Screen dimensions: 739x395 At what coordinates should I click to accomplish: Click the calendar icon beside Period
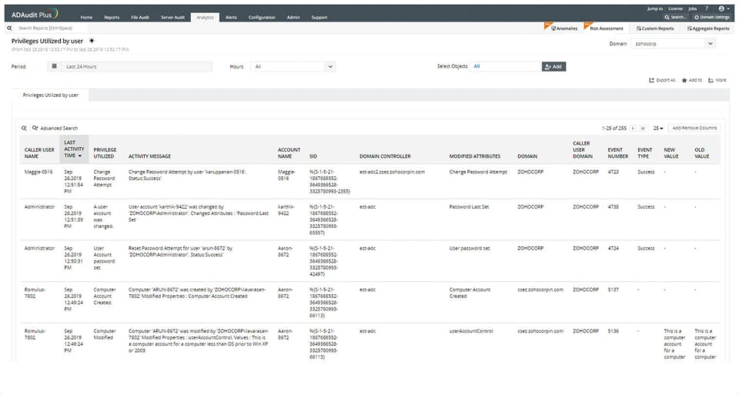pyautogui.click(x=55, y=67)
